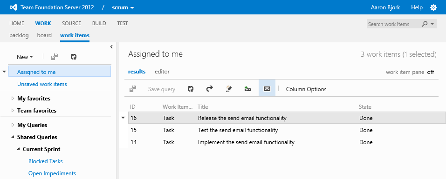This screenshot has width=446, height=179.
Task: Click the Team Foundation Server 2012 title
Action: click(57, 7)
